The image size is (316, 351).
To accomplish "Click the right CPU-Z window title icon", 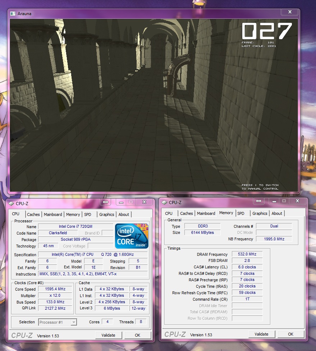I will point(165,203).
